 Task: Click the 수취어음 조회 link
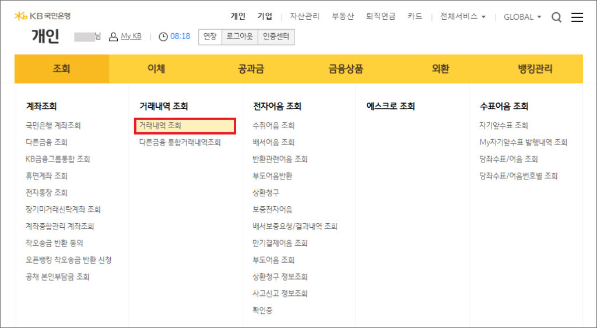click(x=273, y=125)
